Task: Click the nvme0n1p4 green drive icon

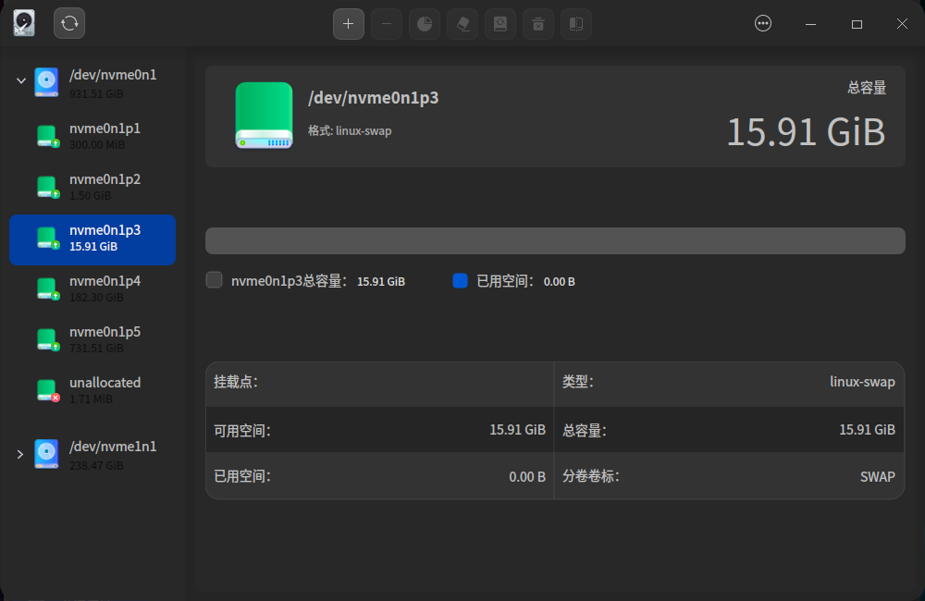Action: (47, 289)
